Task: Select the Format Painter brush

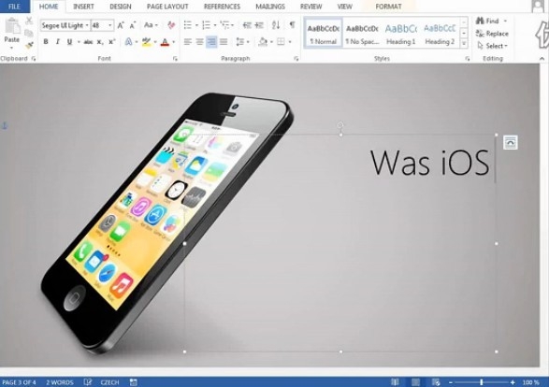Action: (29, 45)
